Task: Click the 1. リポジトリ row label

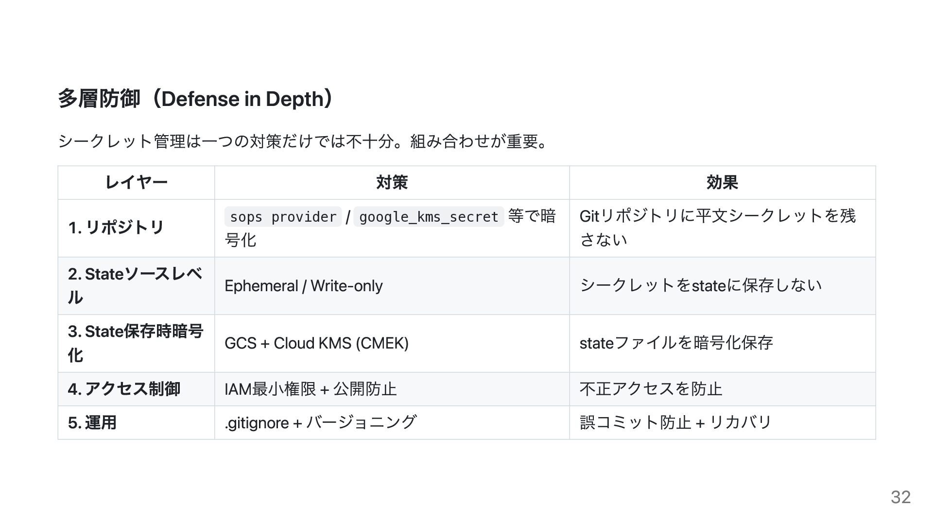Action: point(116,227)
